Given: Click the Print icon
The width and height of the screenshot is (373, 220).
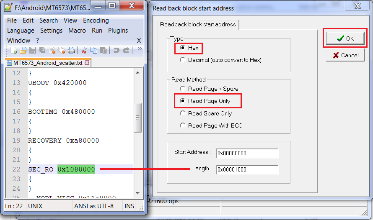Looking at the screenshot, I should [71, 50].
